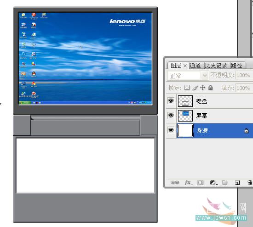Create new adjustment layer icon

213,183
